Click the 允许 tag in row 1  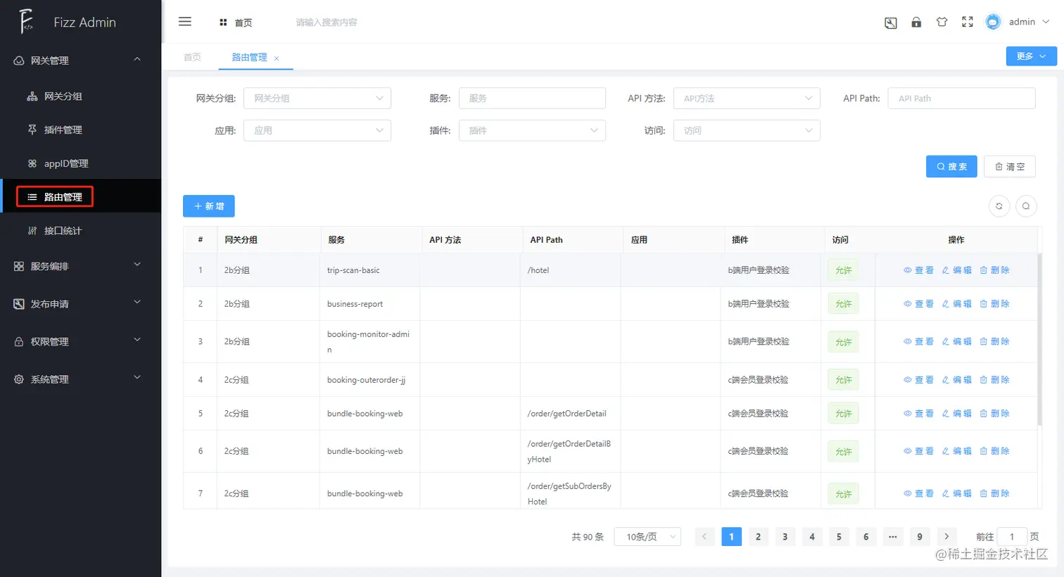843,270
